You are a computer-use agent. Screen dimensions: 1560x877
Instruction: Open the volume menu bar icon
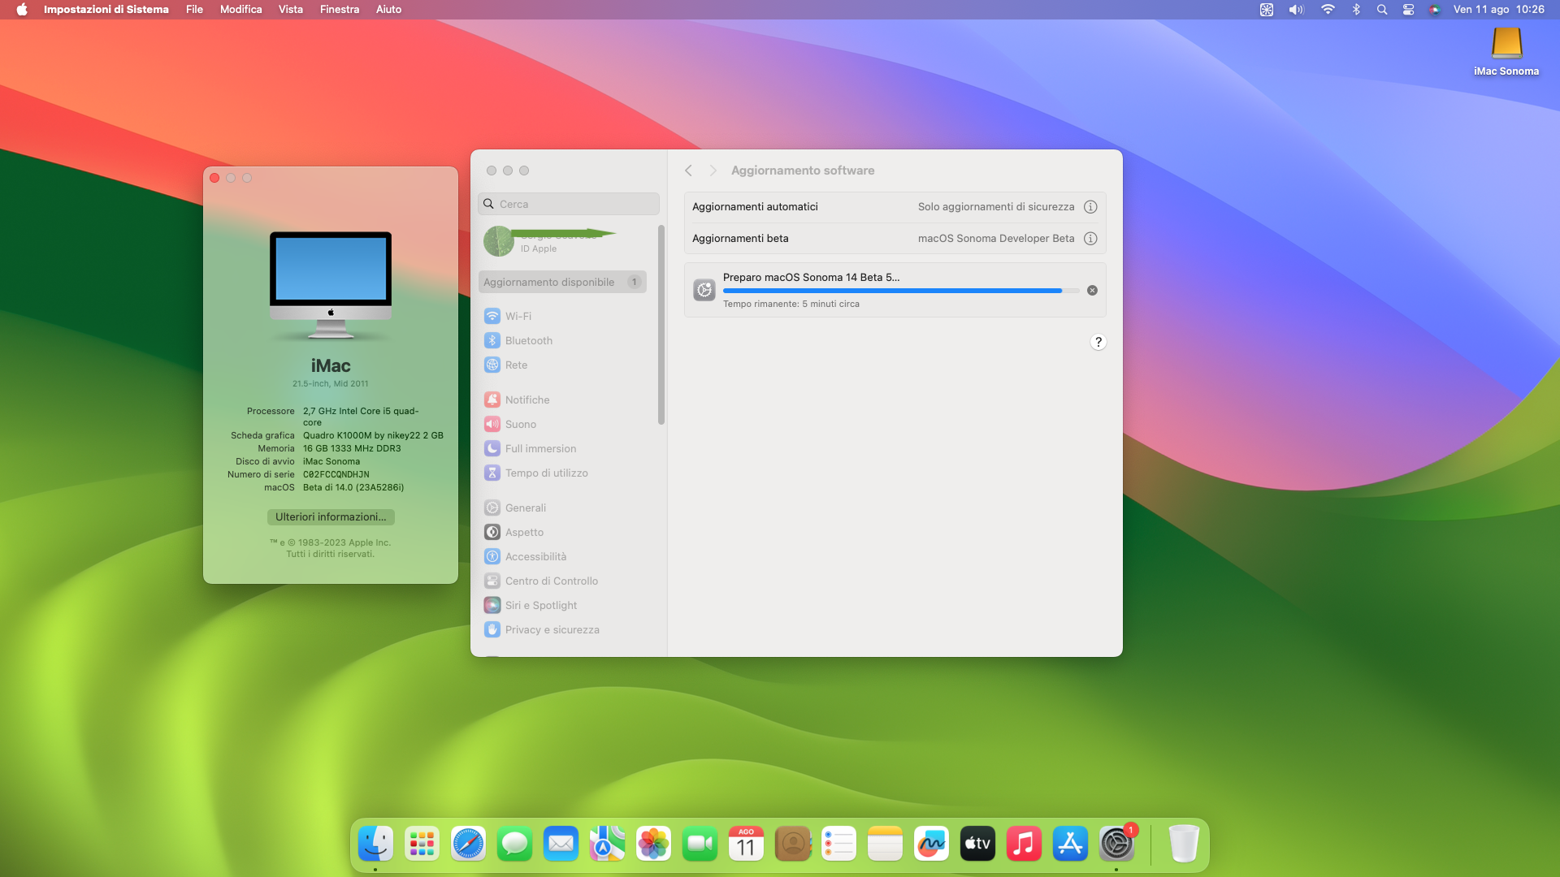[1296, 10]
